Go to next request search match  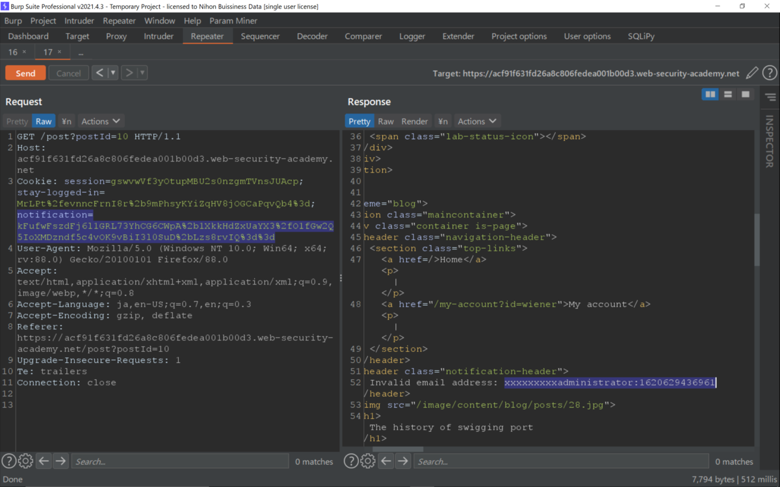[60, 461]
